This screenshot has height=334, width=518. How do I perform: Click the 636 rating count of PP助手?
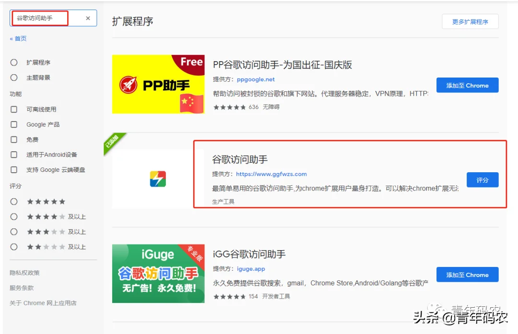253,107
